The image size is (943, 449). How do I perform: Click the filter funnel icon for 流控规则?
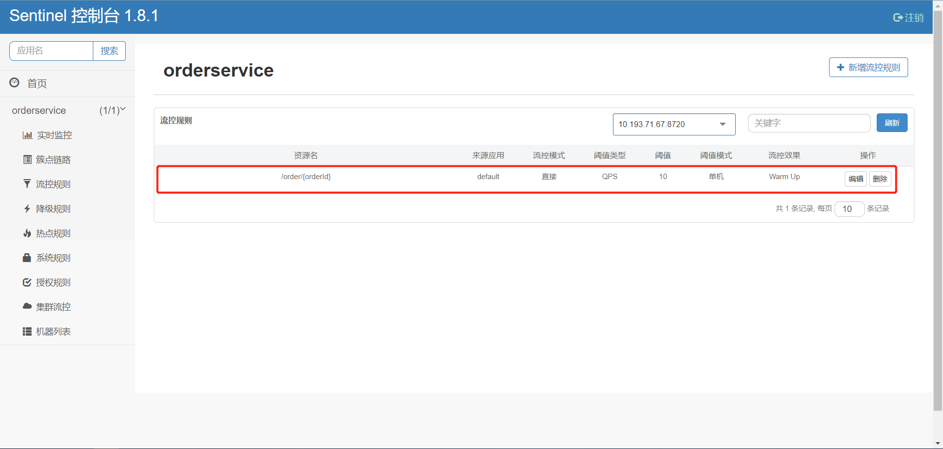pos(27,184)
